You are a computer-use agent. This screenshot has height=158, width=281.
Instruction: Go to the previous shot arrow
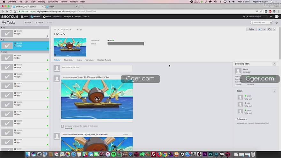coord(77,30)
